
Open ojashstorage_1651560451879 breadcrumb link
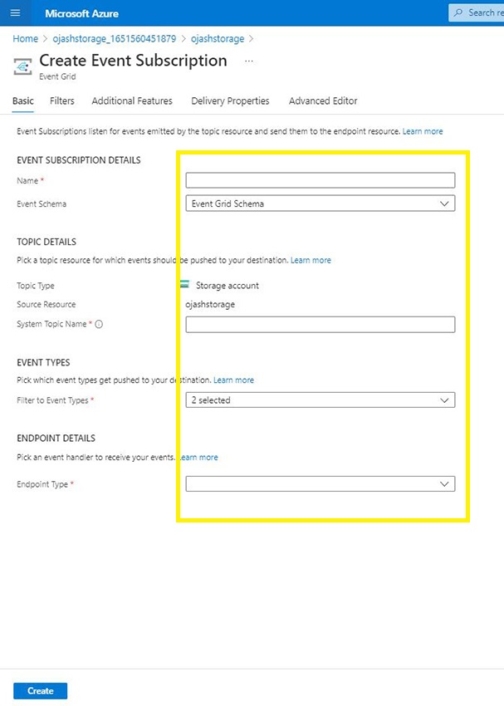click(111, 38)
